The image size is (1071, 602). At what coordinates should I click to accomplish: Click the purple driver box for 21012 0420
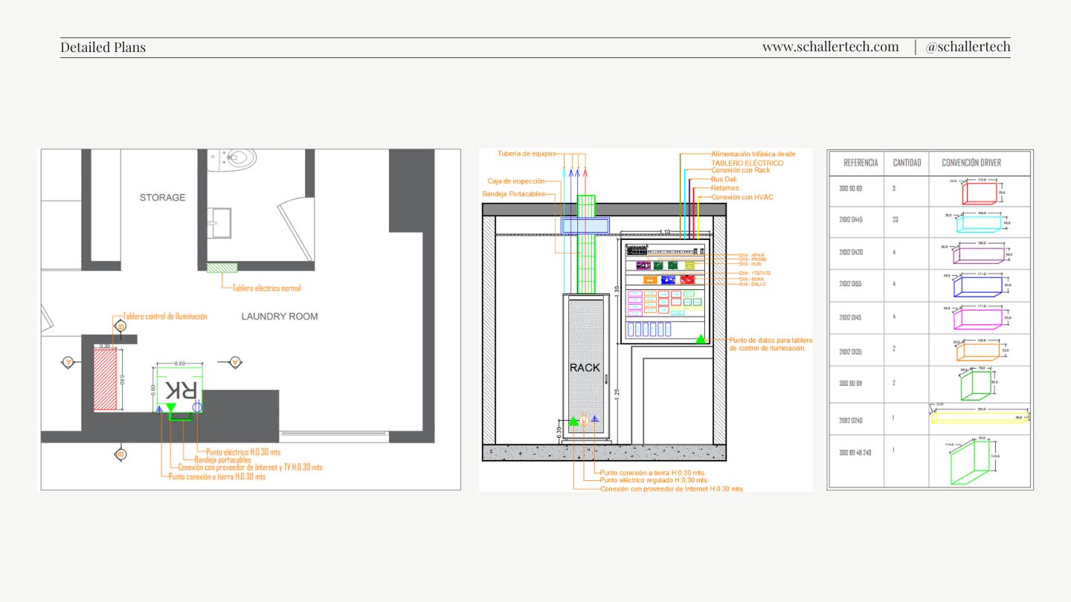coord(979,255)
